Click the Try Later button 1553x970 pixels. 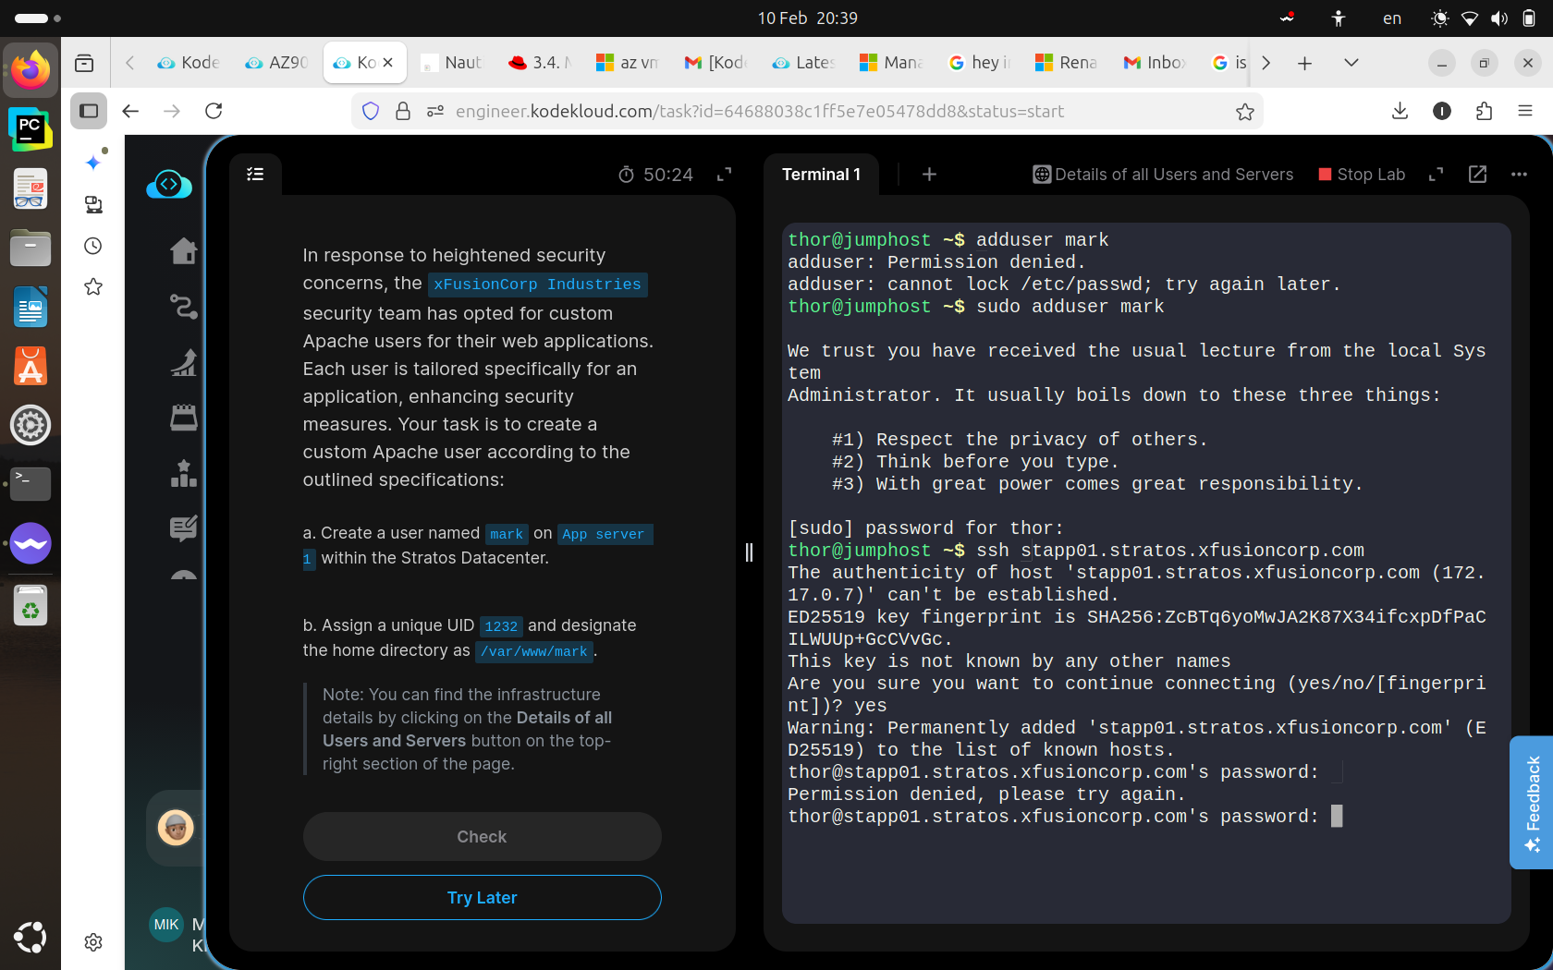click(x=482, y=898)
